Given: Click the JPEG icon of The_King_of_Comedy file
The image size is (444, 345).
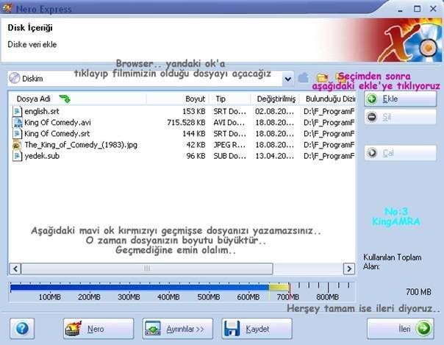Looking at the screenshot, I should 17,145.
